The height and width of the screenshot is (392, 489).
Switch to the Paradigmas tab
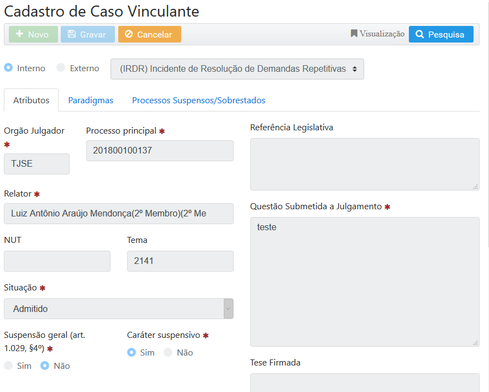pyautogui.click(x=91, y=100)
